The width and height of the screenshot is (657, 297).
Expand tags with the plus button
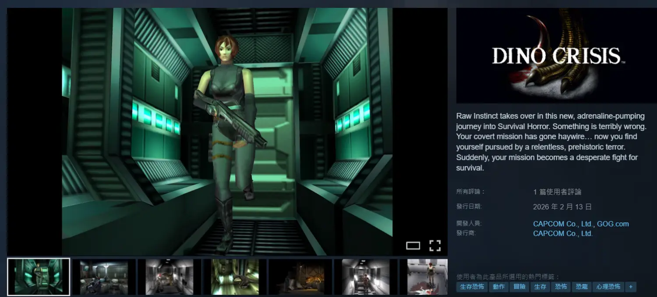point(630,287)
